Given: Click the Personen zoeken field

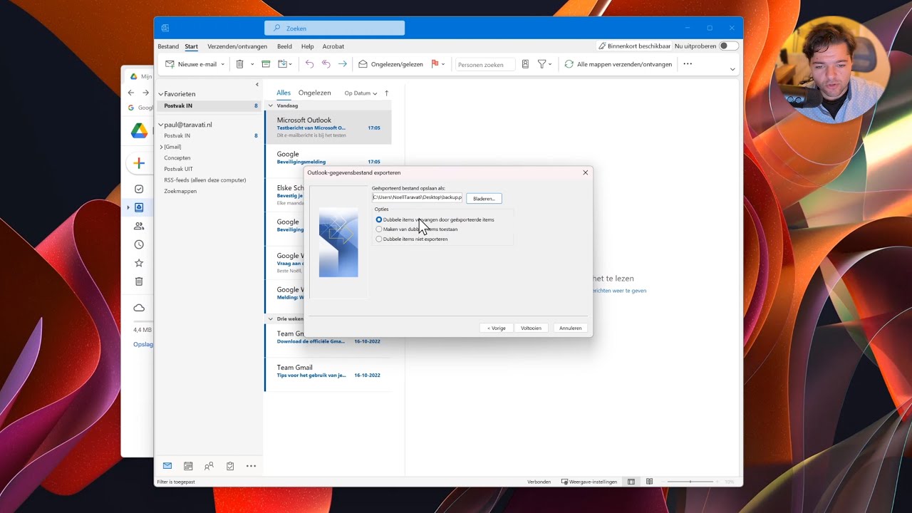Looking at the screenshot, I should [484, 64].
